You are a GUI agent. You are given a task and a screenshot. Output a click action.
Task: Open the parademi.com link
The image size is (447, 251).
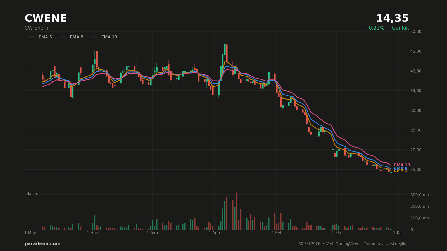tap(42, 244)
